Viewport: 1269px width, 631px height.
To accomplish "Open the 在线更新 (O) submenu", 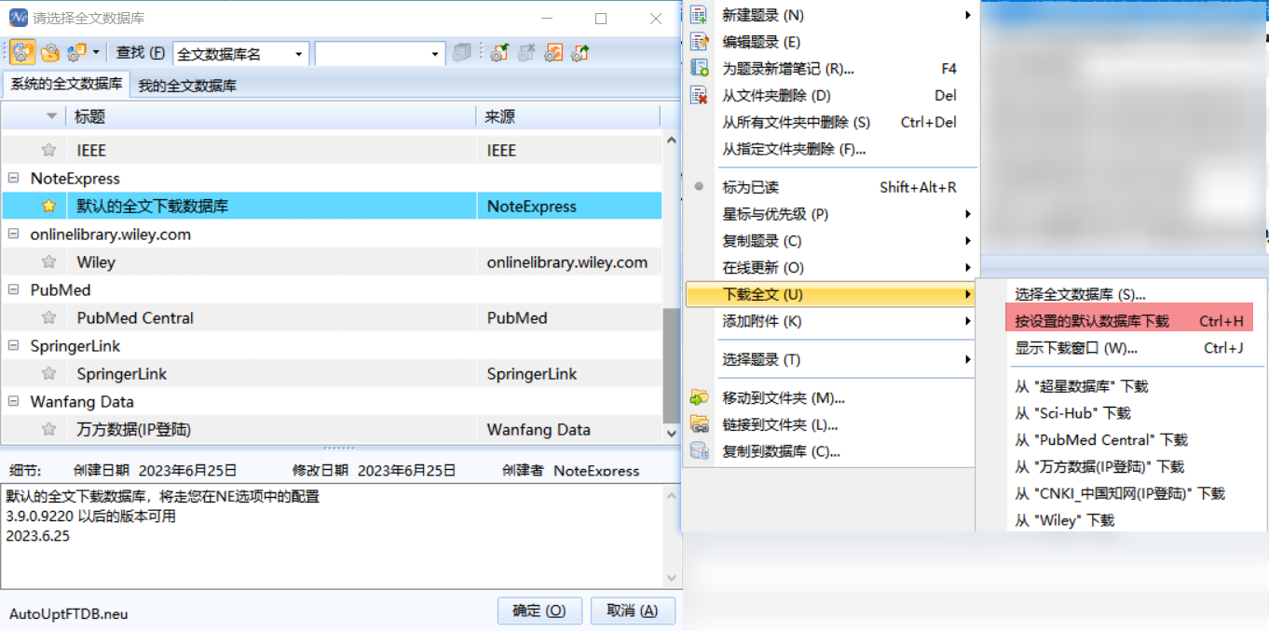I will pos(831,268).
